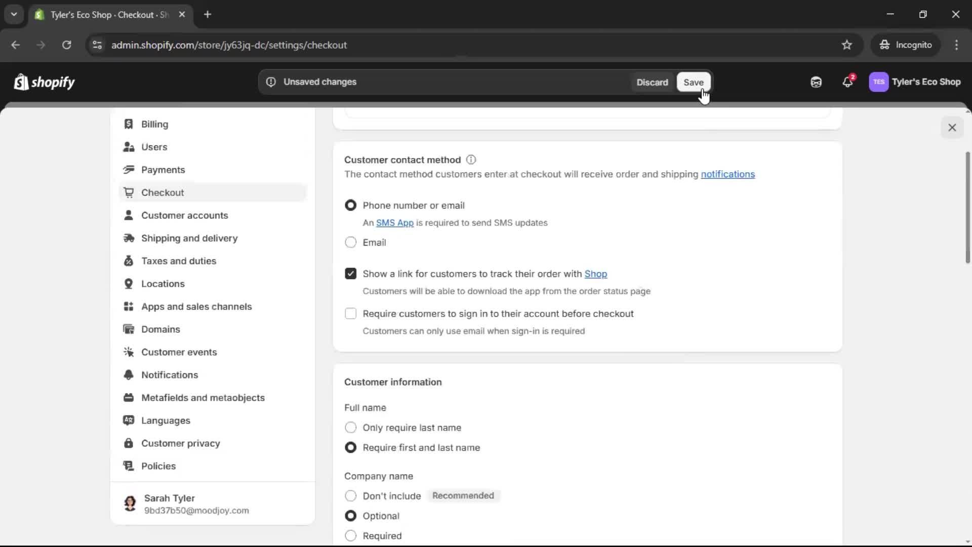Switch to Tyler's Eco Shop store menu

point(915,82)
